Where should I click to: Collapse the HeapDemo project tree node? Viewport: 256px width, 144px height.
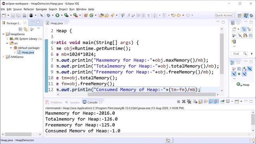click(3, 34)
